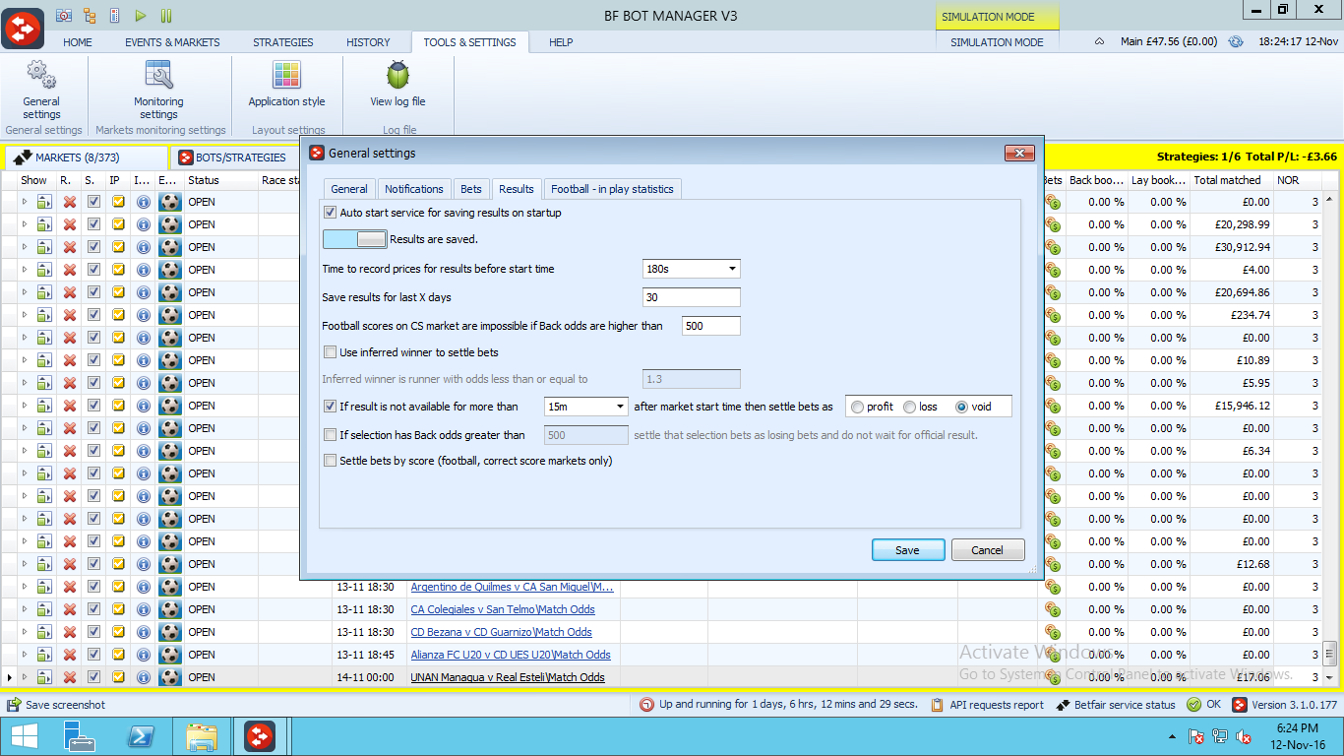Click the Save button in General settings
The image size is (1344, 756).
tap(908, 550)
